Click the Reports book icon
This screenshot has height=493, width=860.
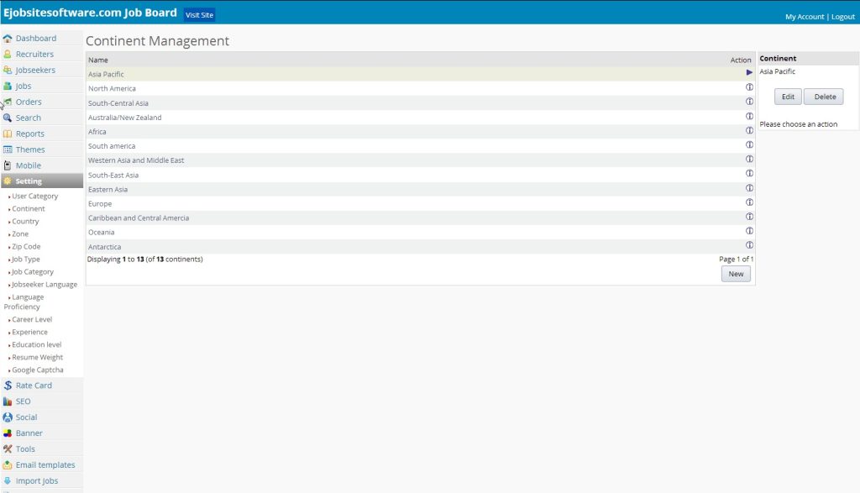[x=7, y=134]
